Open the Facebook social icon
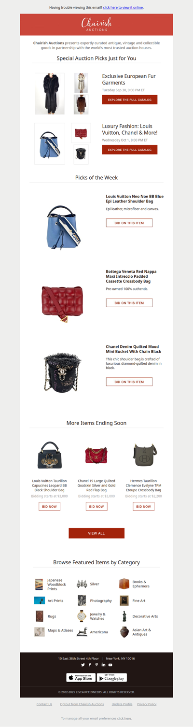193x728 pixels. point(90,665)
